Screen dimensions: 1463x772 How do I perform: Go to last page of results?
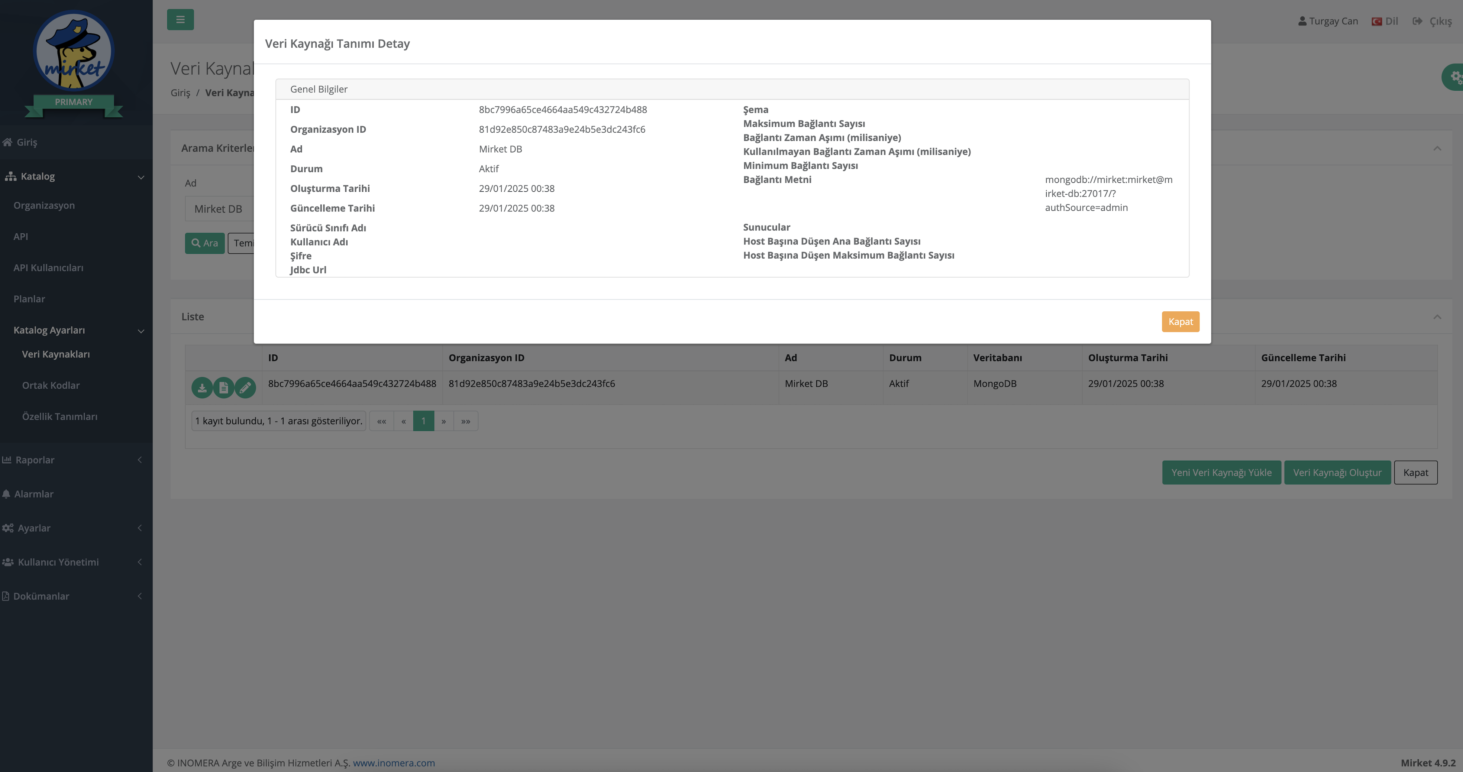[466, 421]
